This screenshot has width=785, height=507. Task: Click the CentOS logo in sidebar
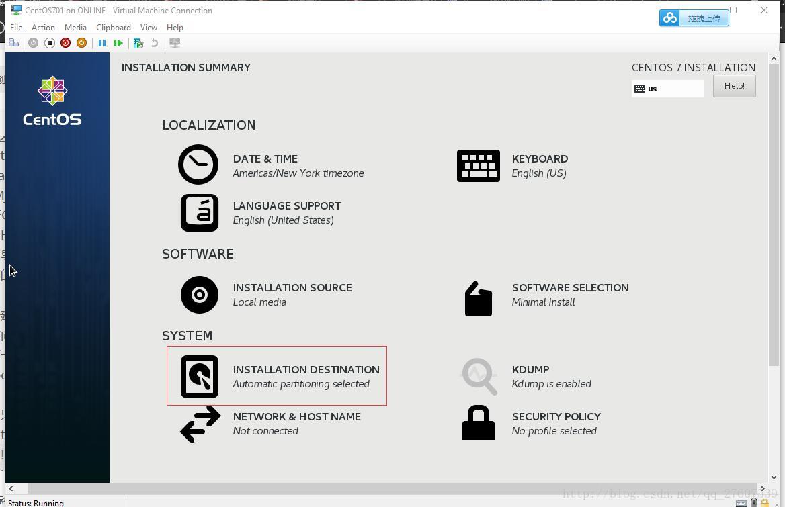coord(52,101)
